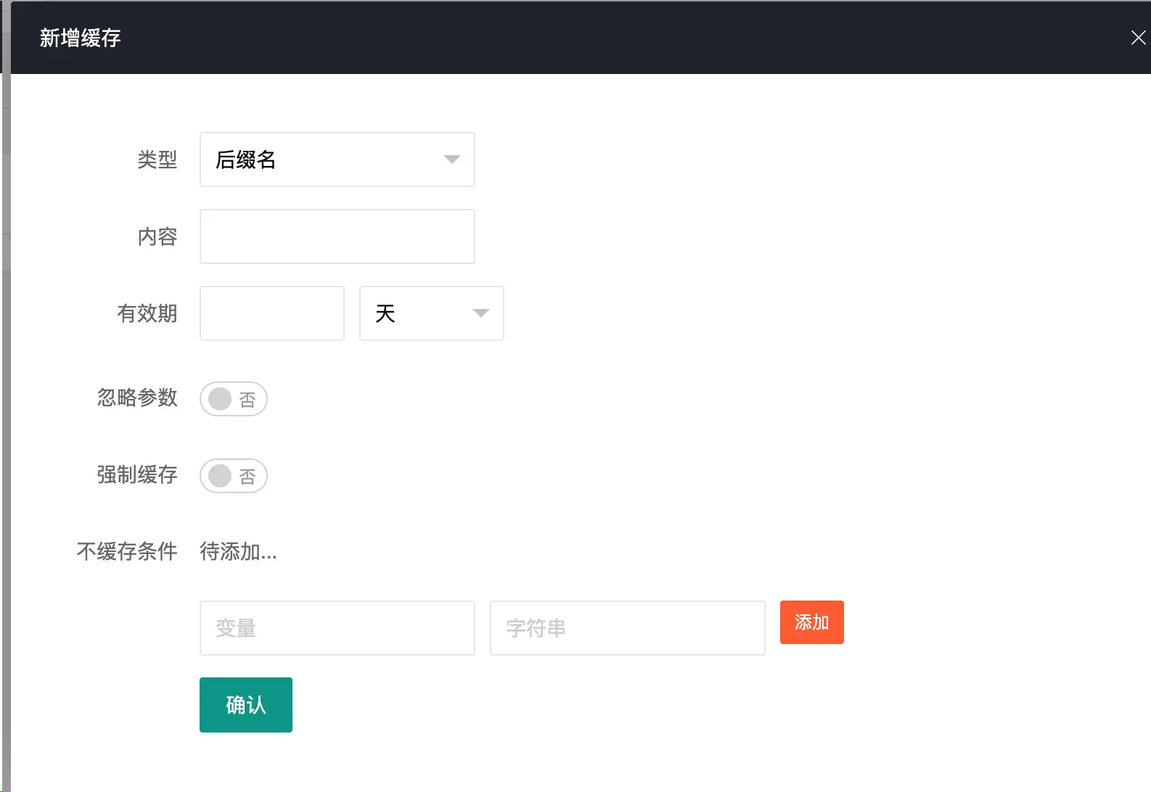This screenshot has width=1151, height=792.
Task: Turn on the 强制缓存 switch
Action: click(233, 476)
